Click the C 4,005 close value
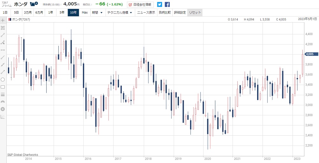Viewport: 319px width, 163px height. [281, 19]
